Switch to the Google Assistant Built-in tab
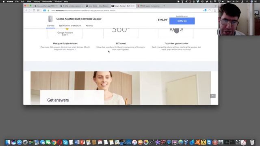260x146 pixels. coord(123,6)
